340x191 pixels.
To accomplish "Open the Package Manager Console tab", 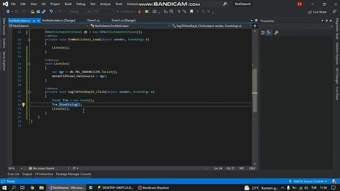I will (x=73, y=174).
